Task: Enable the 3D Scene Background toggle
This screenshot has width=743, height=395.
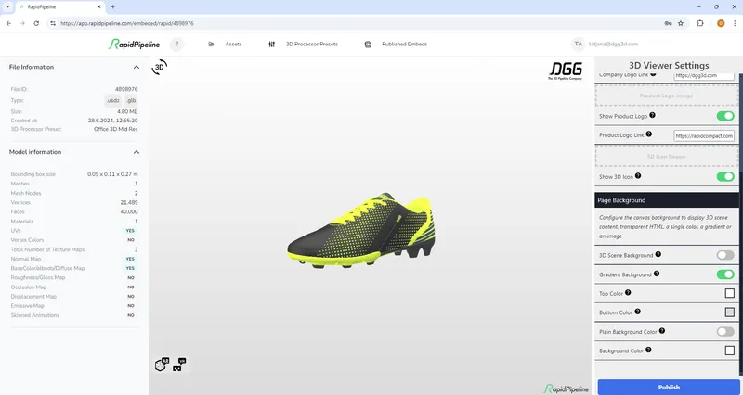Action: point(724,254)
